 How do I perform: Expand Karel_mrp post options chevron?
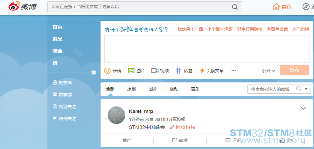(303, 108)
